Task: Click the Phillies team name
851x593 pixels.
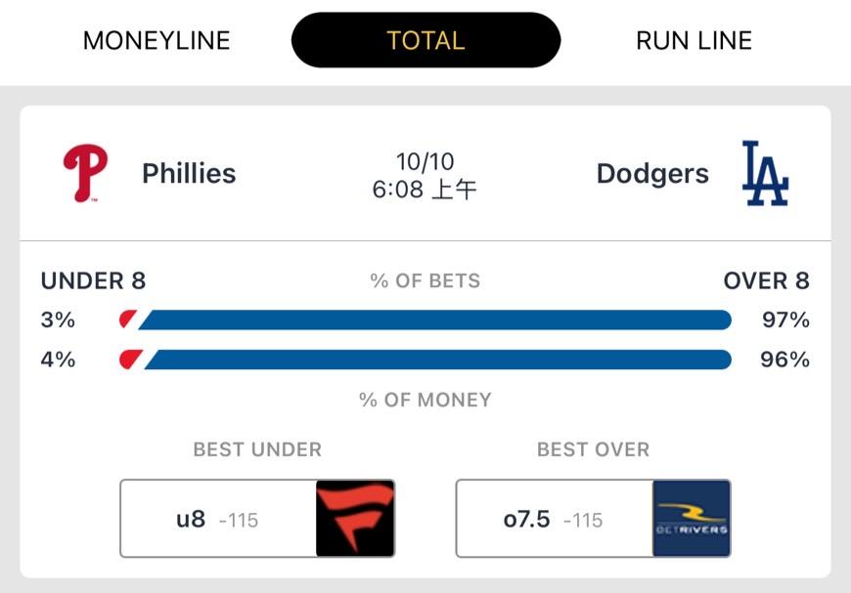Action: (x=189, y=174)
